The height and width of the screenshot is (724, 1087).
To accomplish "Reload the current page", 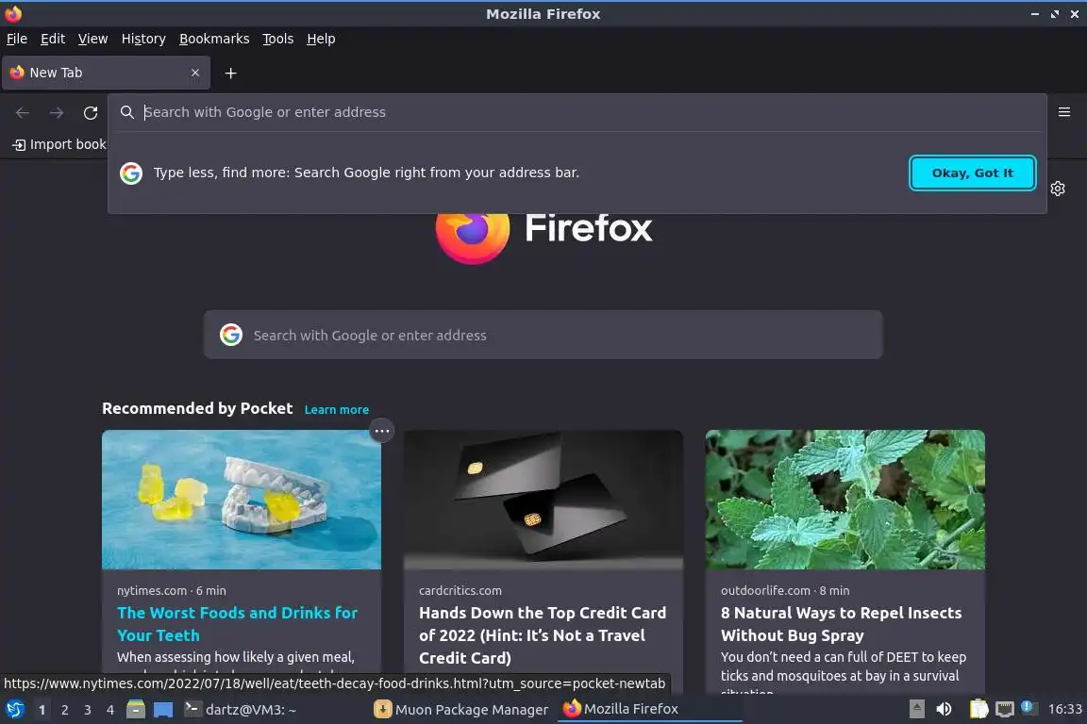I will coord(91,112).
